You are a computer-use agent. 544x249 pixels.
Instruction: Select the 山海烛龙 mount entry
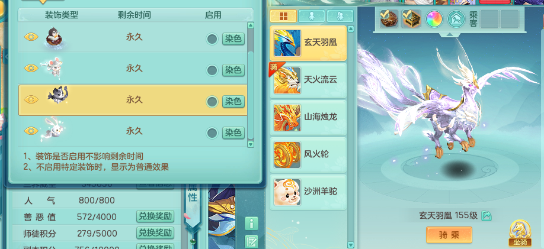click(x=308, y=117)
